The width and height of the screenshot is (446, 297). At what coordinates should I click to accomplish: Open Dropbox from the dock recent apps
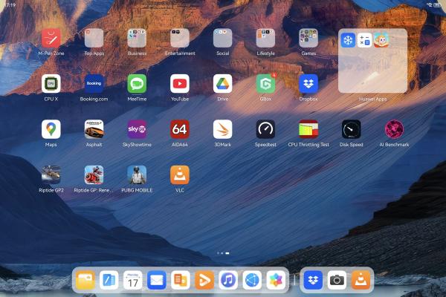(x=313, y=280)
